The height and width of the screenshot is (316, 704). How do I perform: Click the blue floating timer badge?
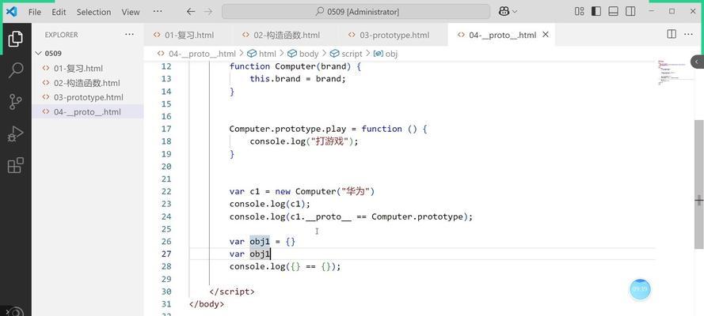click(x=640, y=289)
